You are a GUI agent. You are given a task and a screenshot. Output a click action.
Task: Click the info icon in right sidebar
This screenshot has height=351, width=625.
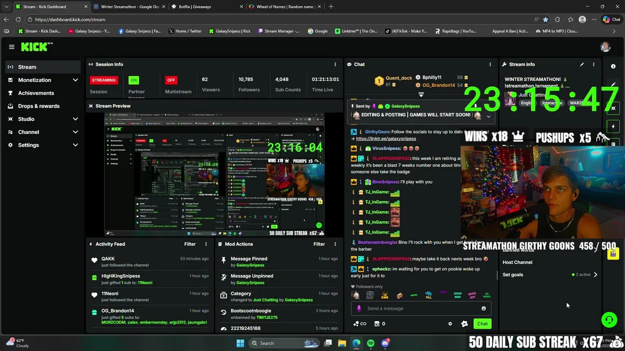(613, 66)
